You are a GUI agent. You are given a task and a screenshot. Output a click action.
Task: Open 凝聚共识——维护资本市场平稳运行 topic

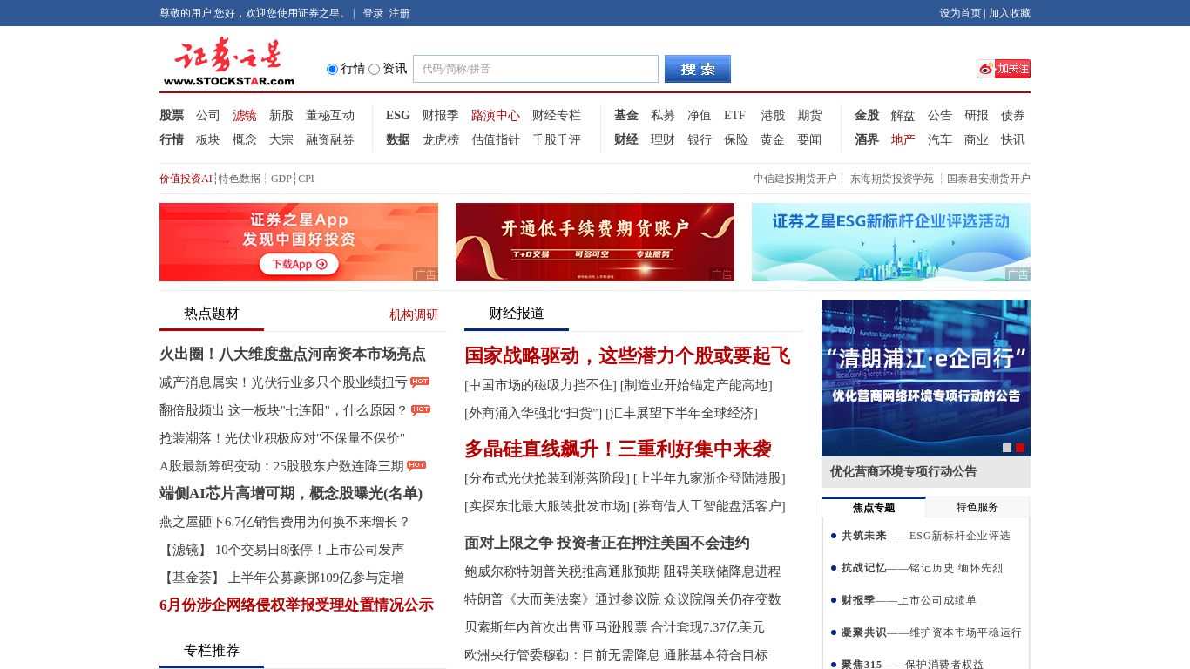pyautogui.click(x=931, y=632)
